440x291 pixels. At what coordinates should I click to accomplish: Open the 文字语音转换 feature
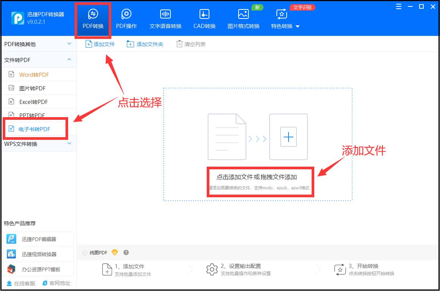(x=165, y=17)
